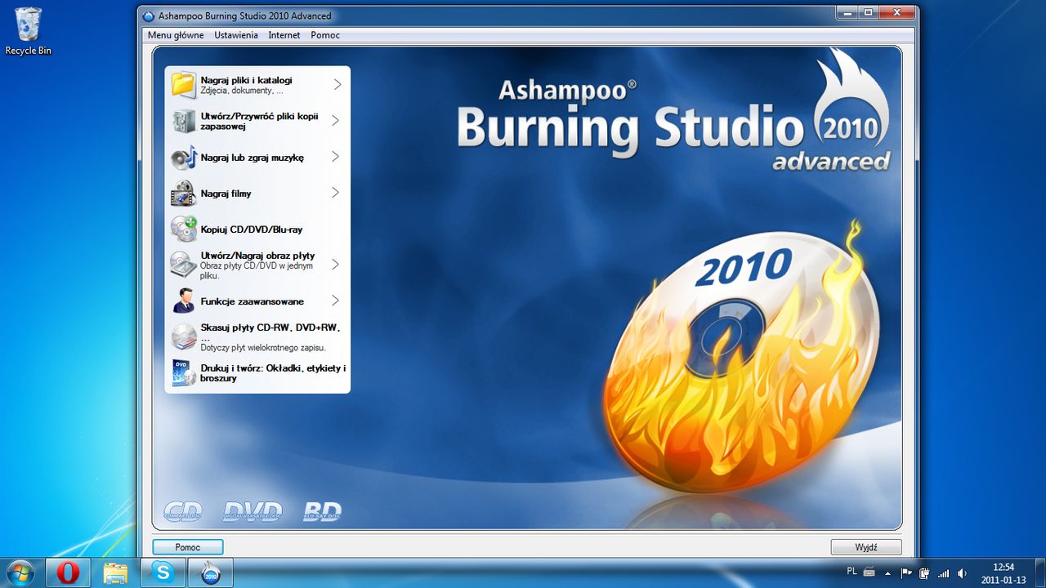Expand the arrow next to Nagraj pliki i katalogi
Image resolution: width=1046 pixels, height=588 pixels.
[x=337, y=84]
